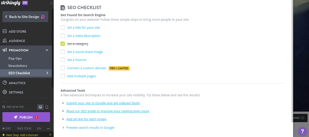Screen dimensions: 309x137
Task: Open the Pop-Ups menu item
Action: pos(15,58)
